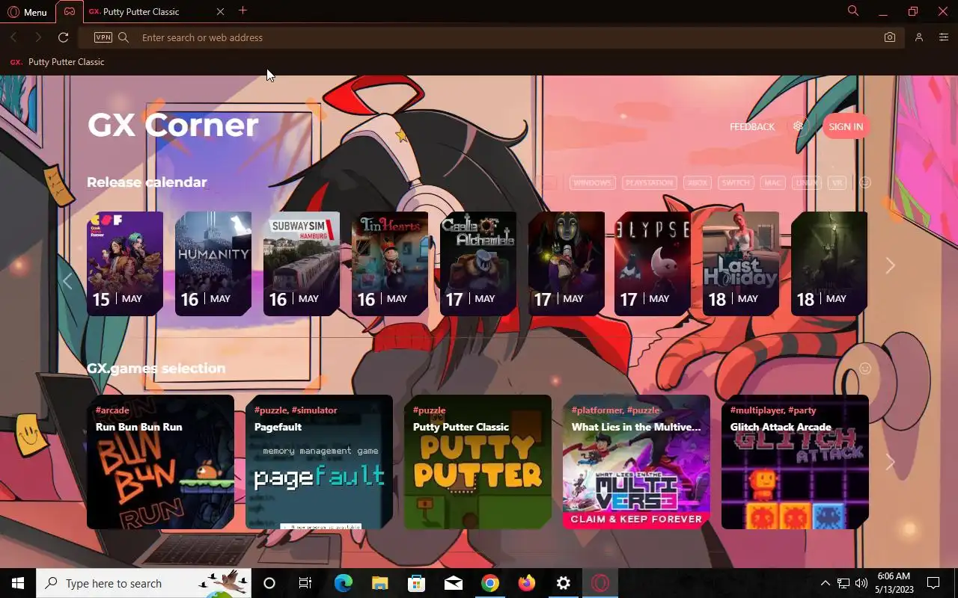
Task: Open the Opera Menu button
Action: coord(27,12)
